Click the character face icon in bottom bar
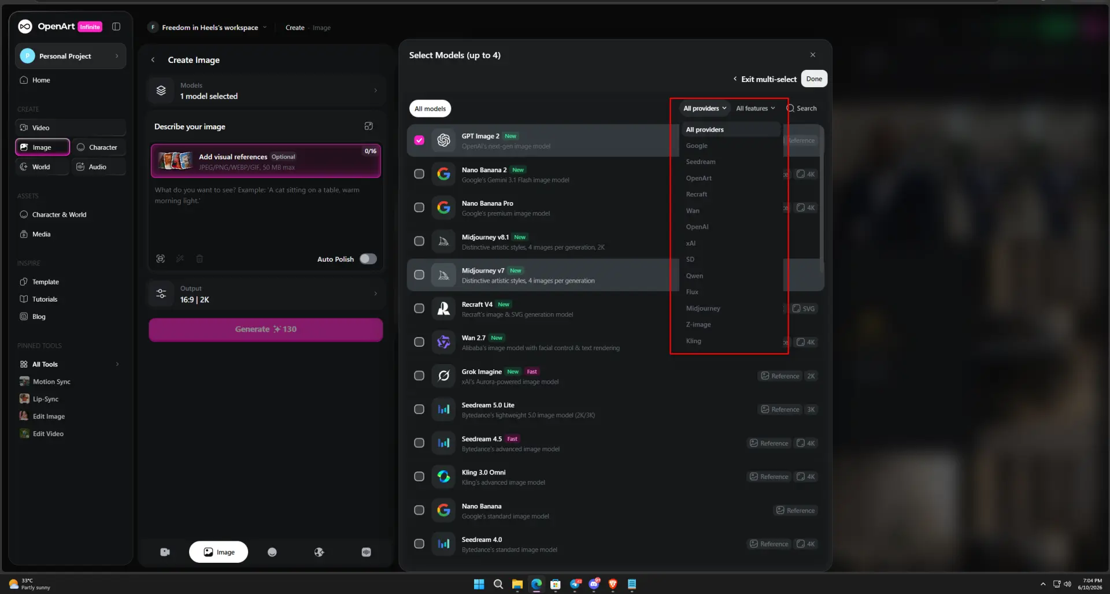 tap(272, 552)
